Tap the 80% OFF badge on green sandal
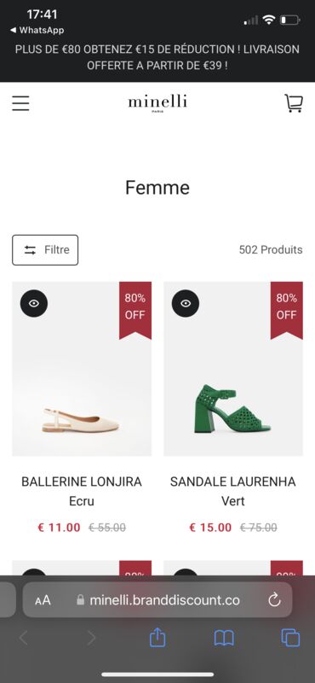 tap(287, 310)
